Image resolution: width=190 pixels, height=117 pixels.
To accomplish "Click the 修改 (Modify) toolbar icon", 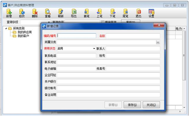I will pyautogui.click(x=22, y=13).
